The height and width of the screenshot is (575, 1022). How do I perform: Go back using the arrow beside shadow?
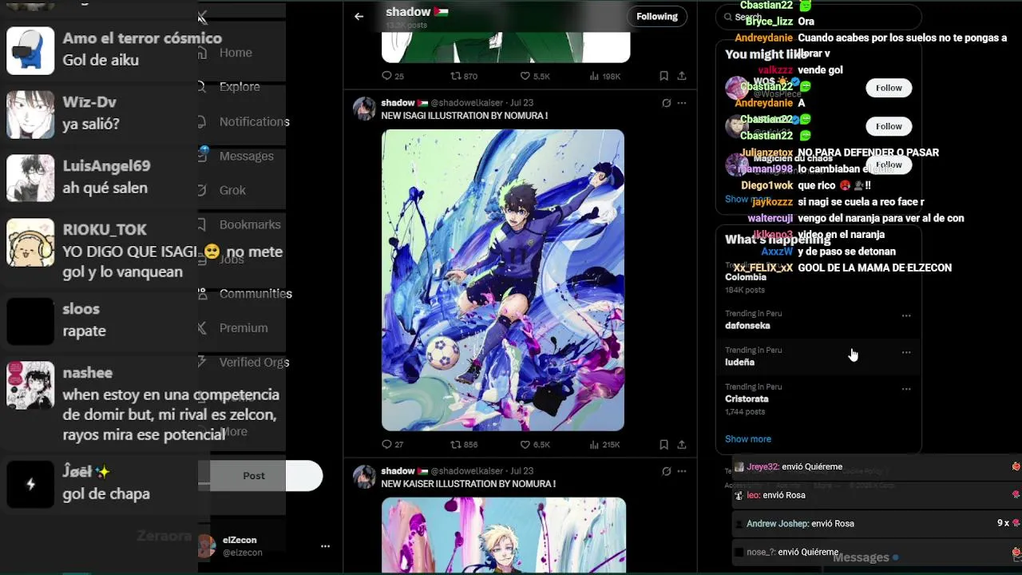[x=359, y=16]
